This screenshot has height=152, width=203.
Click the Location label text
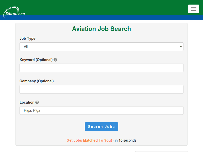point(27,102)
